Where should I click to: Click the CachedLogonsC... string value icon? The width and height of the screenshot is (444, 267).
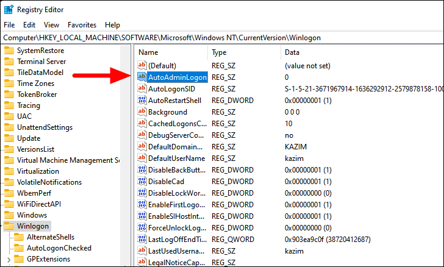(x=142, y=124)
